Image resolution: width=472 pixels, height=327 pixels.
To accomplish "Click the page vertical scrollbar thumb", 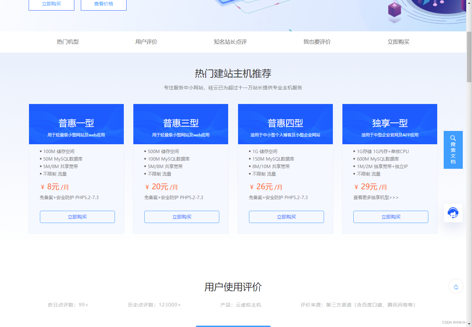I will click(x=469, y=57).
